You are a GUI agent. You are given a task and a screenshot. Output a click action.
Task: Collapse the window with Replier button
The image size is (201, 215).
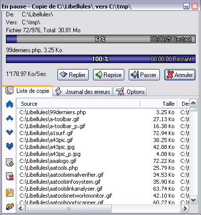(x=73, y=75)
